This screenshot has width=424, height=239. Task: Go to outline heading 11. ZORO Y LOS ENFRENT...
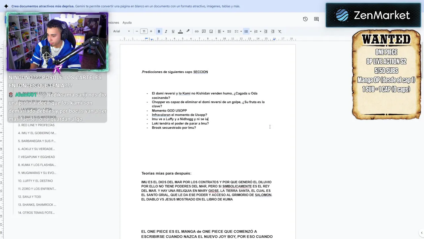click(37, 189)
